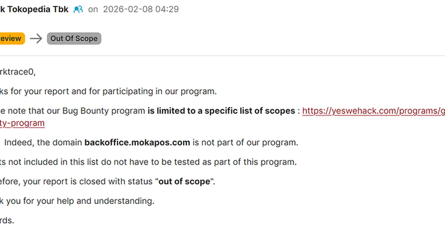This screenshot has height=233, width=445.
Task: Click the 'Bug Bounty program' words in message
Action: 103,111
